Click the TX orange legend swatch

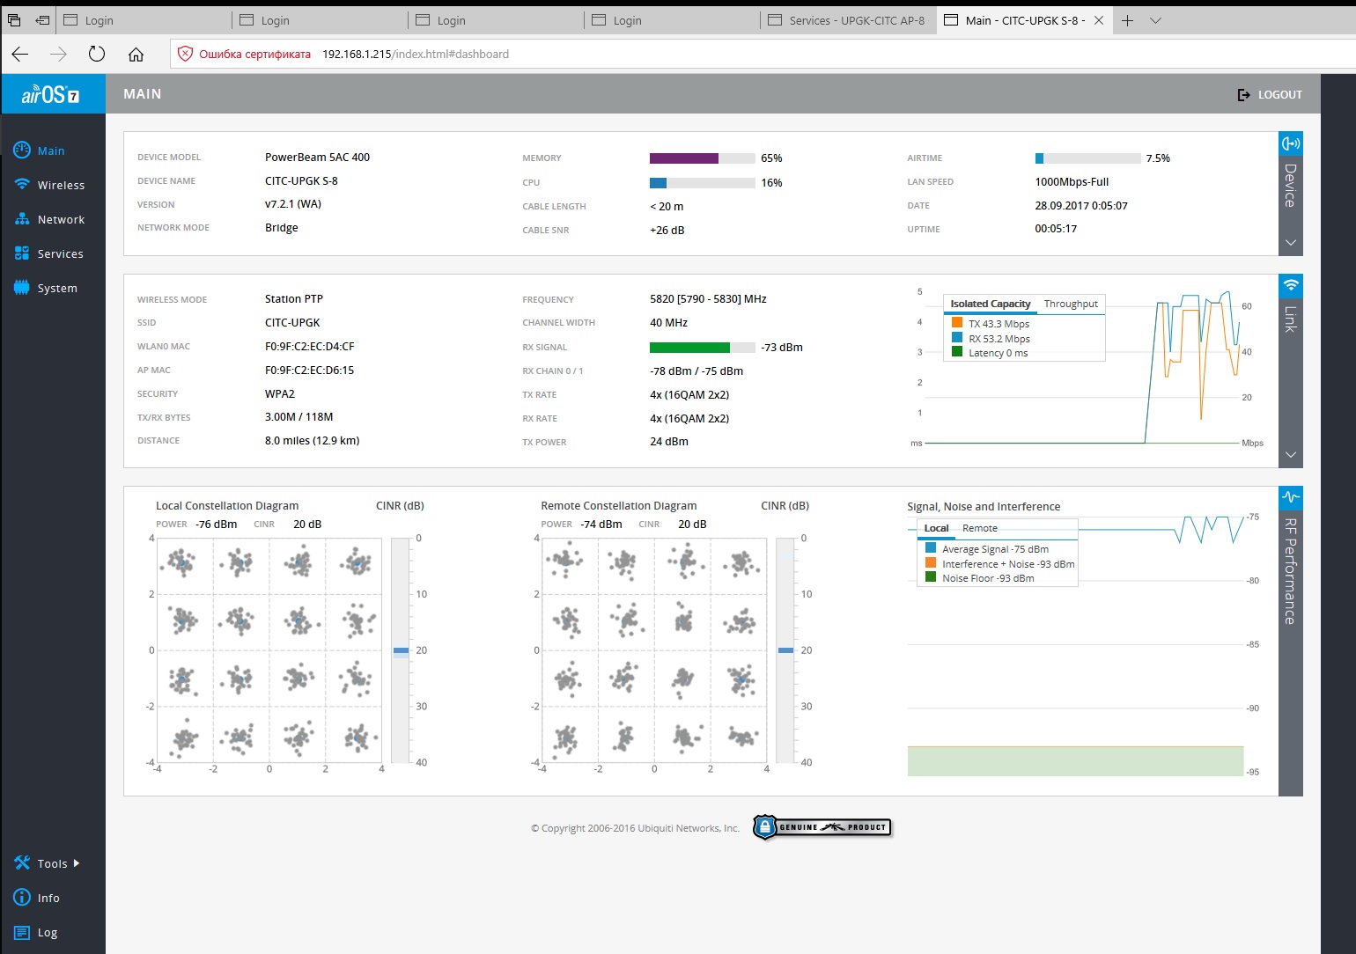(957, 323)
